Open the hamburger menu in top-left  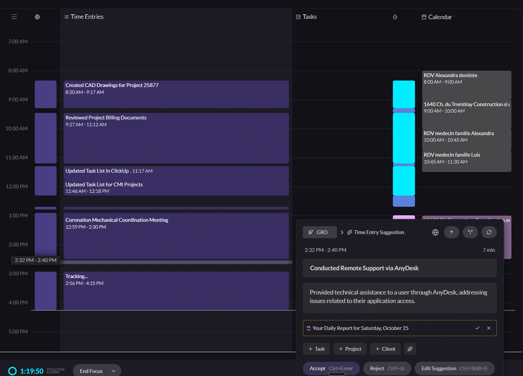click(x=14, y=17)
